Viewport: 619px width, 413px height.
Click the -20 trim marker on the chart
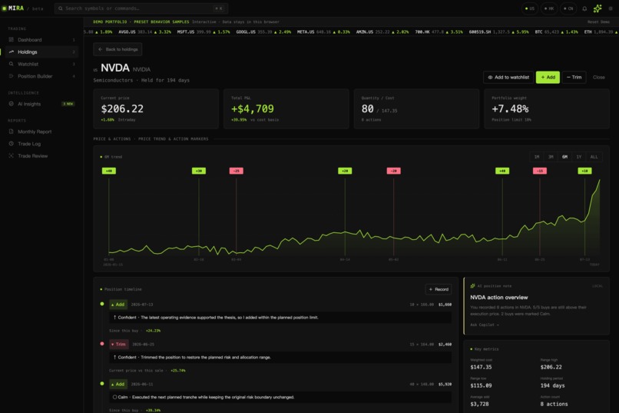[x=393, y=171]
